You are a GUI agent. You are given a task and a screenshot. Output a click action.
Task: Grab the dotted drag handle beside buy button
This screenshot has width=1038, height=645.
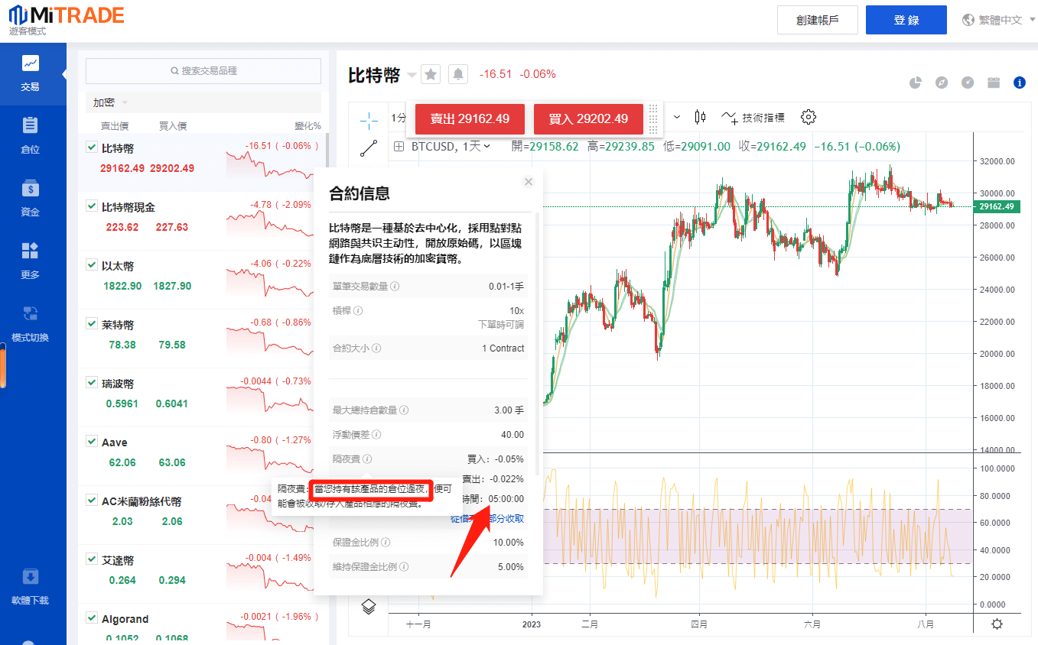click(x=653, y=118)
